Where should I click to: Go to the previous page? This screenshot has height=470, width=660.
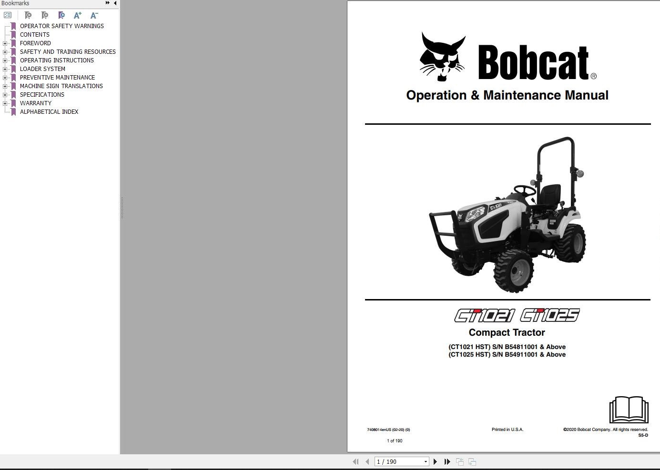(367, 461)
